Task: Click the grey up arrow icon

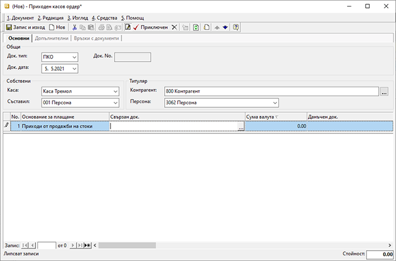Action: click(x=217, y=27)
